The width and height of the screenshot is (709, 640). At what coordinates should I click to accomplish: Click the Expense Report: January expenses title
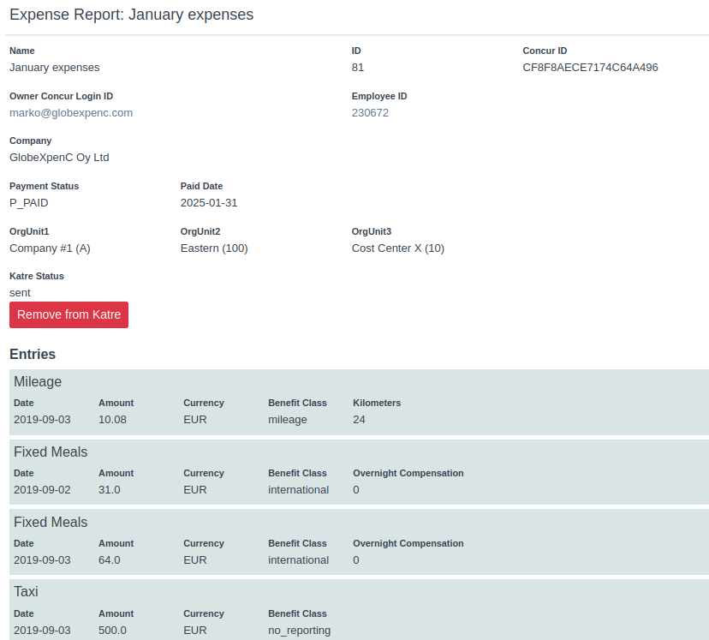[x=131, y=15]
